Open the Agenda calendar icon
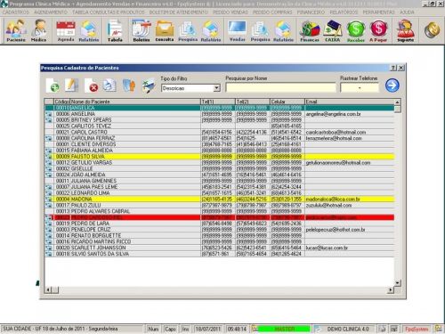 click(66, 30)
